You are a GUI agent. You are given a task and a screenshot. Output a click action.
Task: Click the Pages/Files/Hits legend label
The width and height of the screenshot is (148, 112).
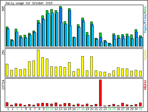click(145, 20)
